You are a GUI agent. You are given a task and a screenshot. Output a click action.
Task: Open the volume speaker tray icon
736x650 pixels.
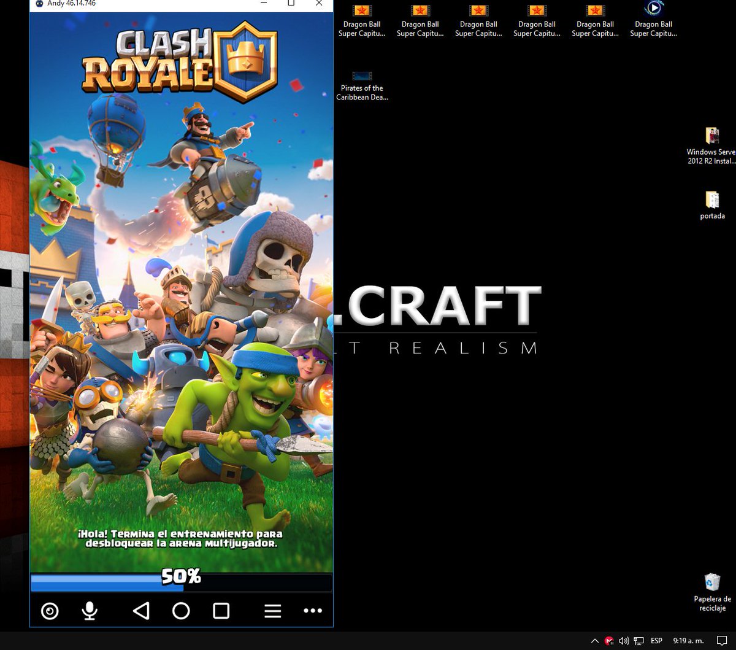[x=624, y=641]
